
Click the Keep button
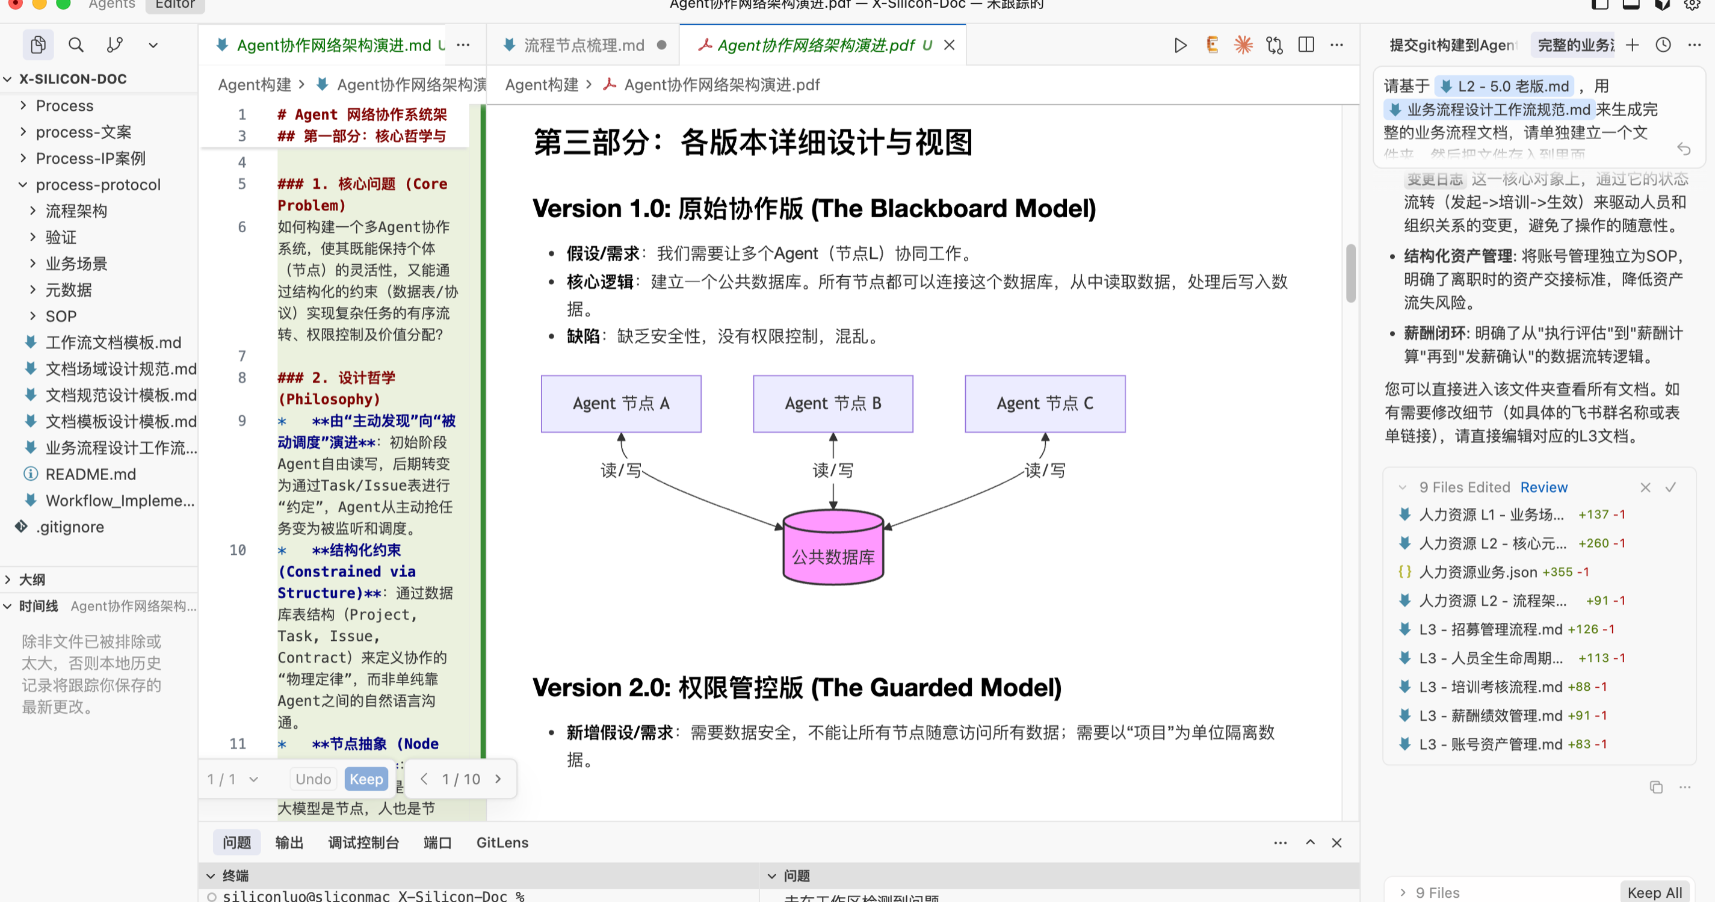365,779
